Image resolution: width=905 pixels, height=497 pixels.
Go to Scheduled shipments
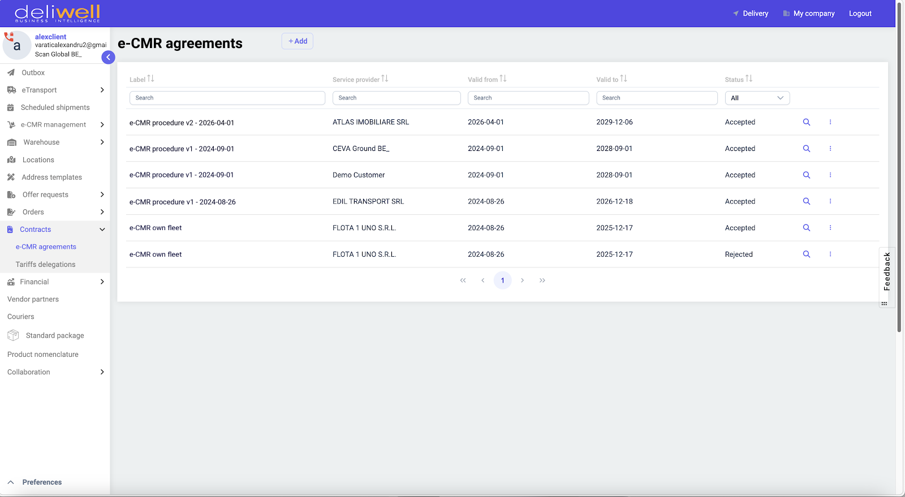point(55,107)
